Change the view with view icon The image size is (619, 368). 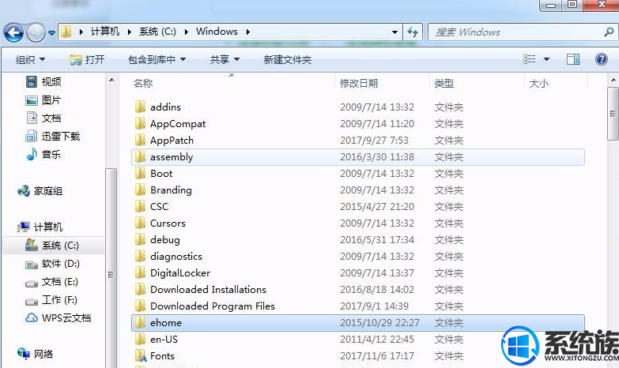pyautogui.click(x=530, y=59)
